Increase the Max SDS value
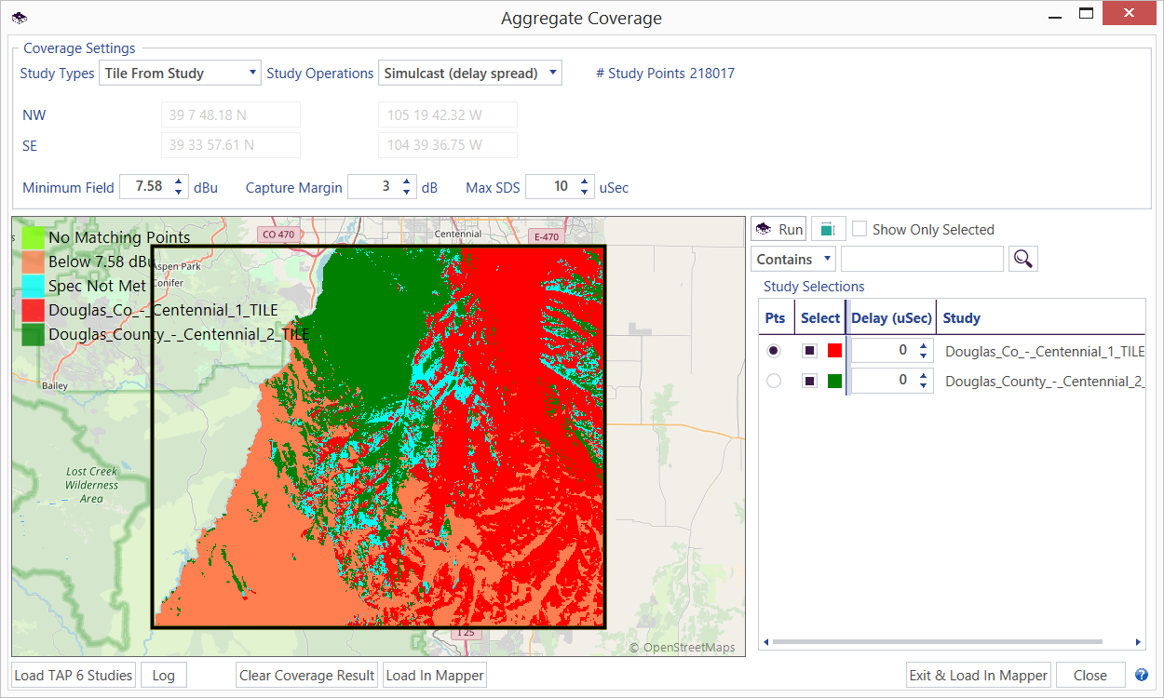 585,181
